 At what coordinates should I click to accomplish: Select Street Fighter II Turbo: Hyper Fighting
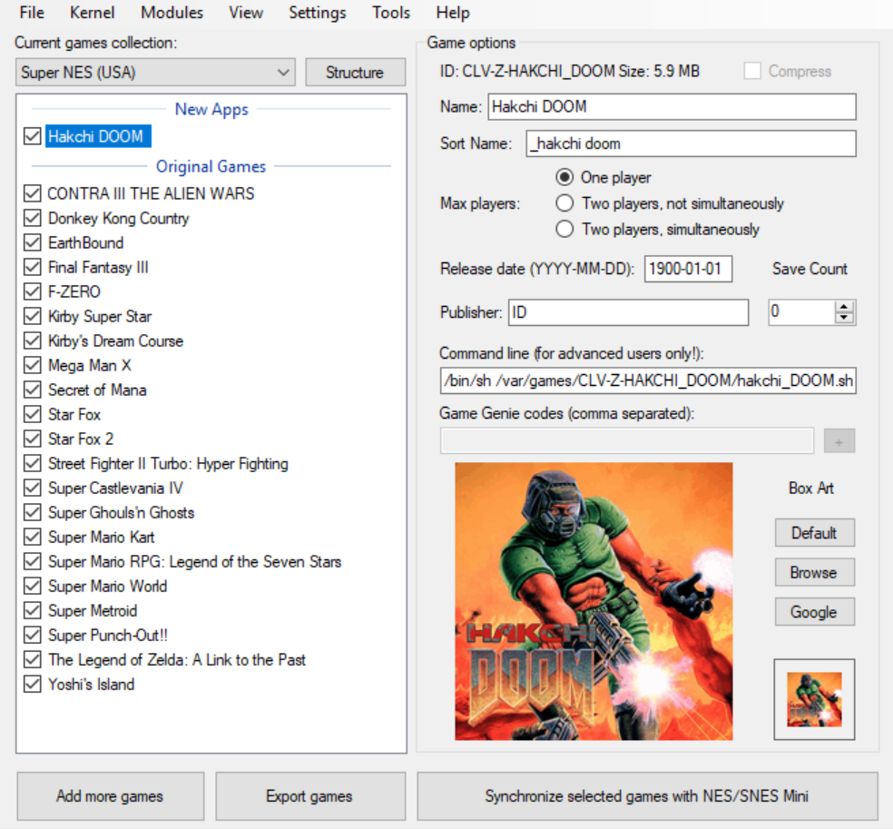pos(168,463)
